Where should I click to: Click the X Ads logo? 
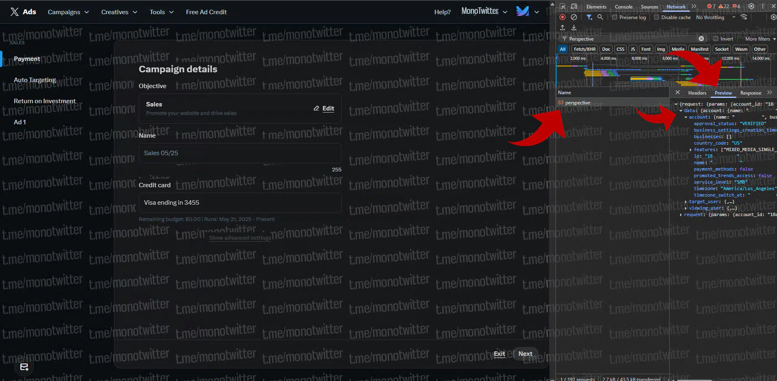coord(23,12)
